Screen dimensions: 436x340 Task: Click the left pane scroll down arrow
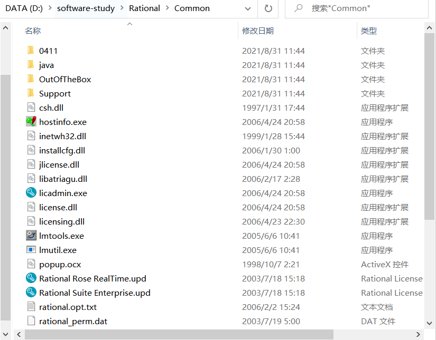pos(5,334)
